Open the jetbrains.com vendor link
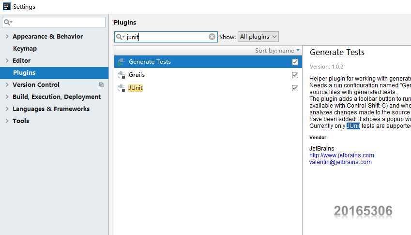 pos(341,155)
